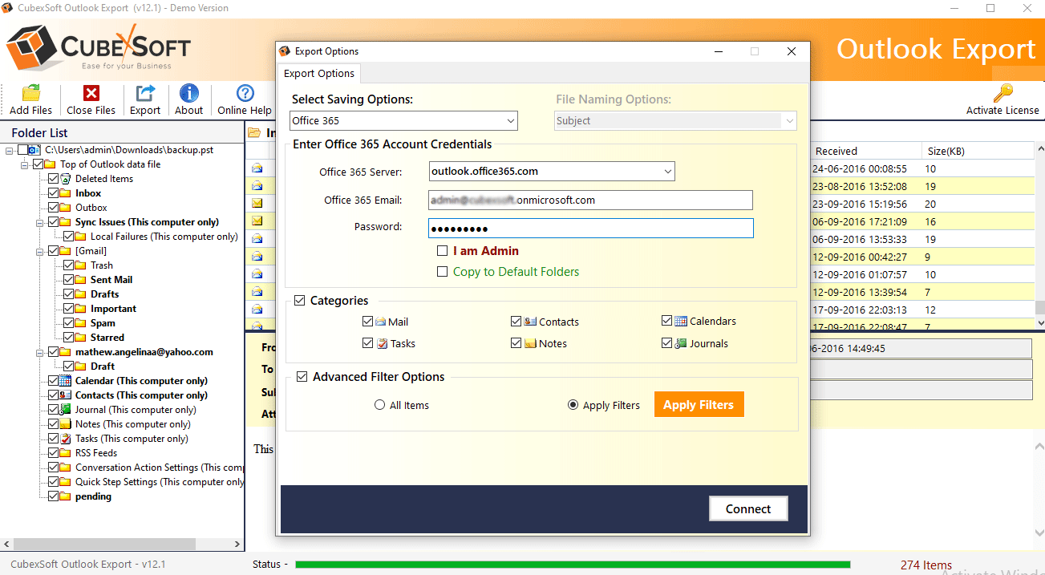Image resolution: width=1045 pixels, height=575 pixels.
Task: Click the Password input field
Action: point(590,229)
